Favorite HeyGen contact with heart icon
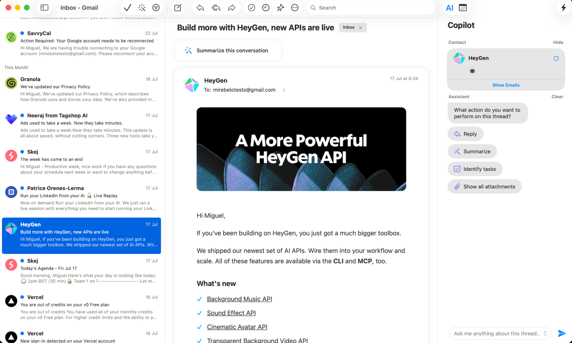This screenshot has height=343, width=572. [556, 59]
